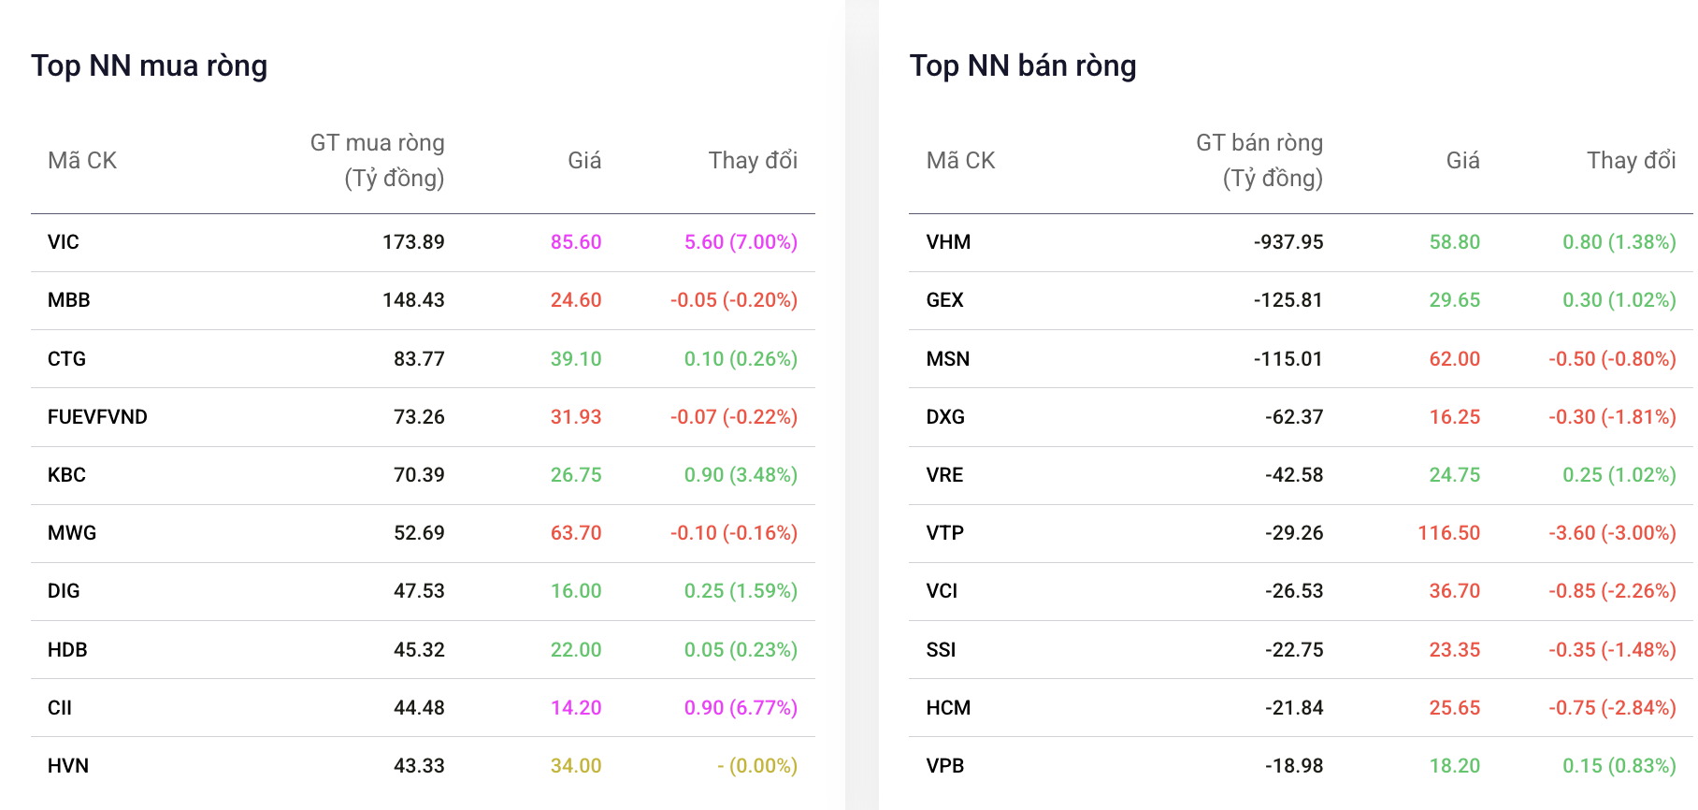The width and height of the screenshot is (1698, 810).
Task: Click the 'GT mua ròng (Tỷ đồng)' column header
Action: pos(378,161)
